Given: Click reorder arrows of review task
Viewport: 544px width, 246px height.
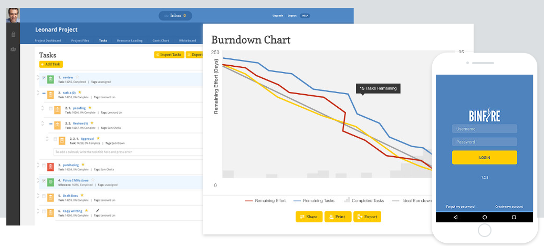Looking at the screenshot, I should (38, 78).
